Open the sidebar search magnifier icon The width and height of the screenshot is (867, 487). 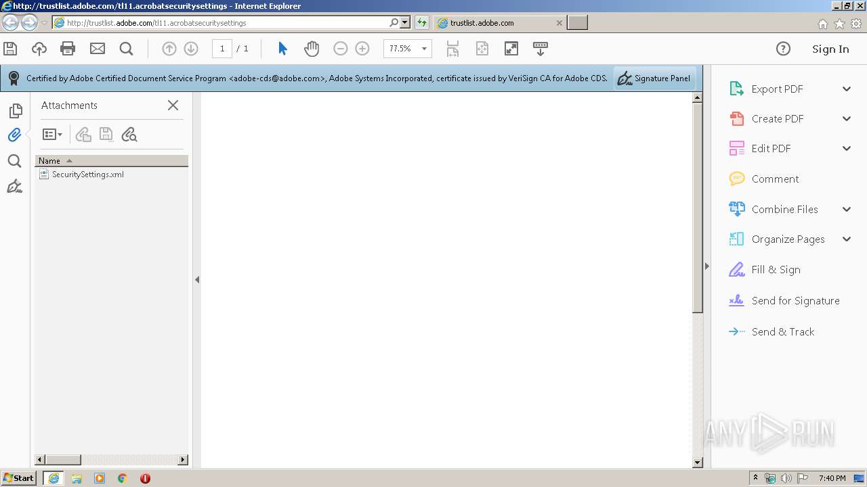(14, 161)
